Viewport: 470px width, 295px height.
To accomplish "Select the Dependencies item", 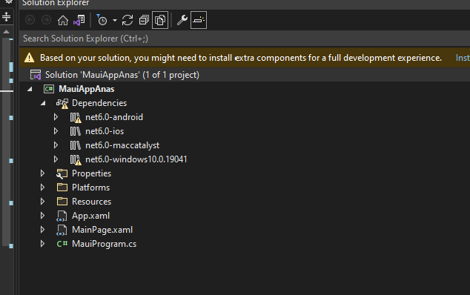I will coord(99,103).
